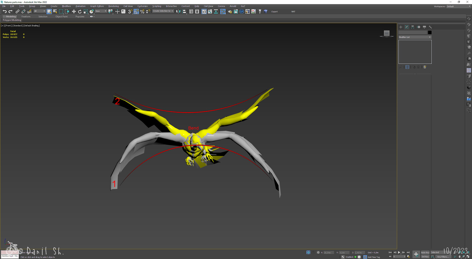This screenshot has height=259, width=472.
Task: Open the Scripting menu
Action: click(x=157, y=6)
